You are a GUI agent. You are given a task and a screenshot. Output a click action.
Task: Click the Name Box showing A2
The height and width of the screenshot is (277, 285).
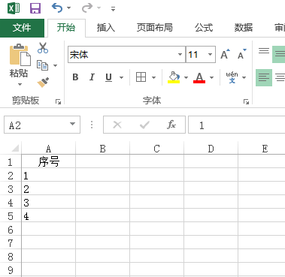[x=42, y=125]
